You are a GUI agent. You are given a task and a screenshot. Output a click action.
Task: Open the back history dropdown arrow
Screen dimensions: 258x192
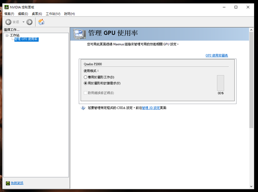coord(23,22)
